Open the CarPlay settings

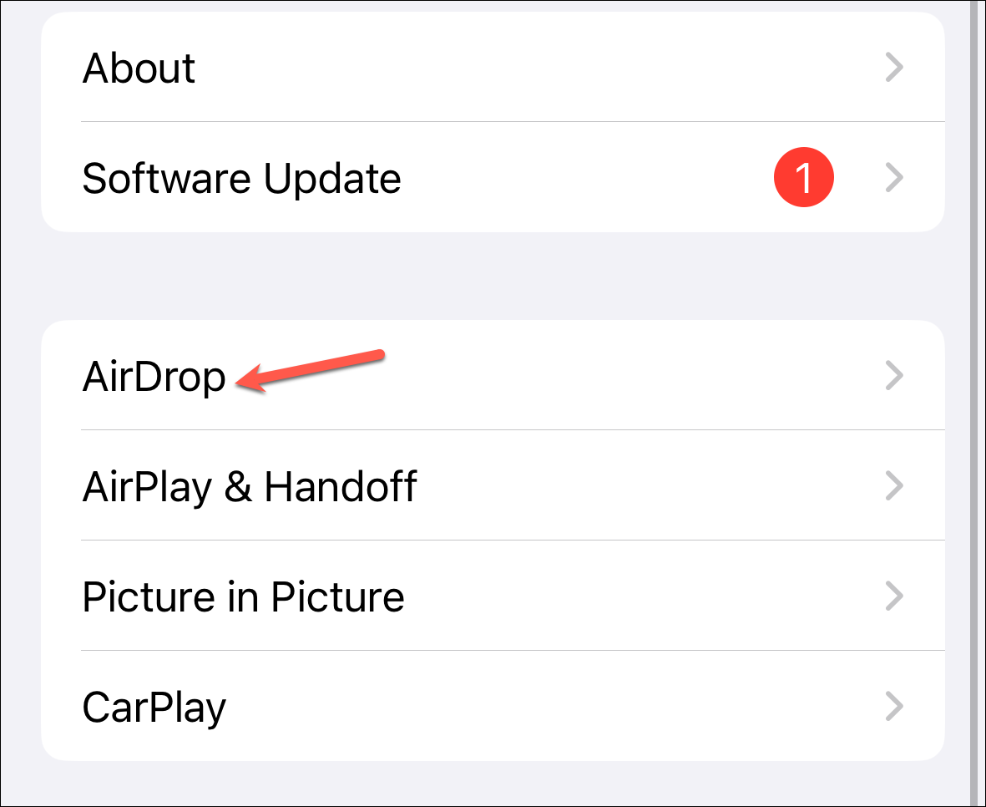pos(493,706)
